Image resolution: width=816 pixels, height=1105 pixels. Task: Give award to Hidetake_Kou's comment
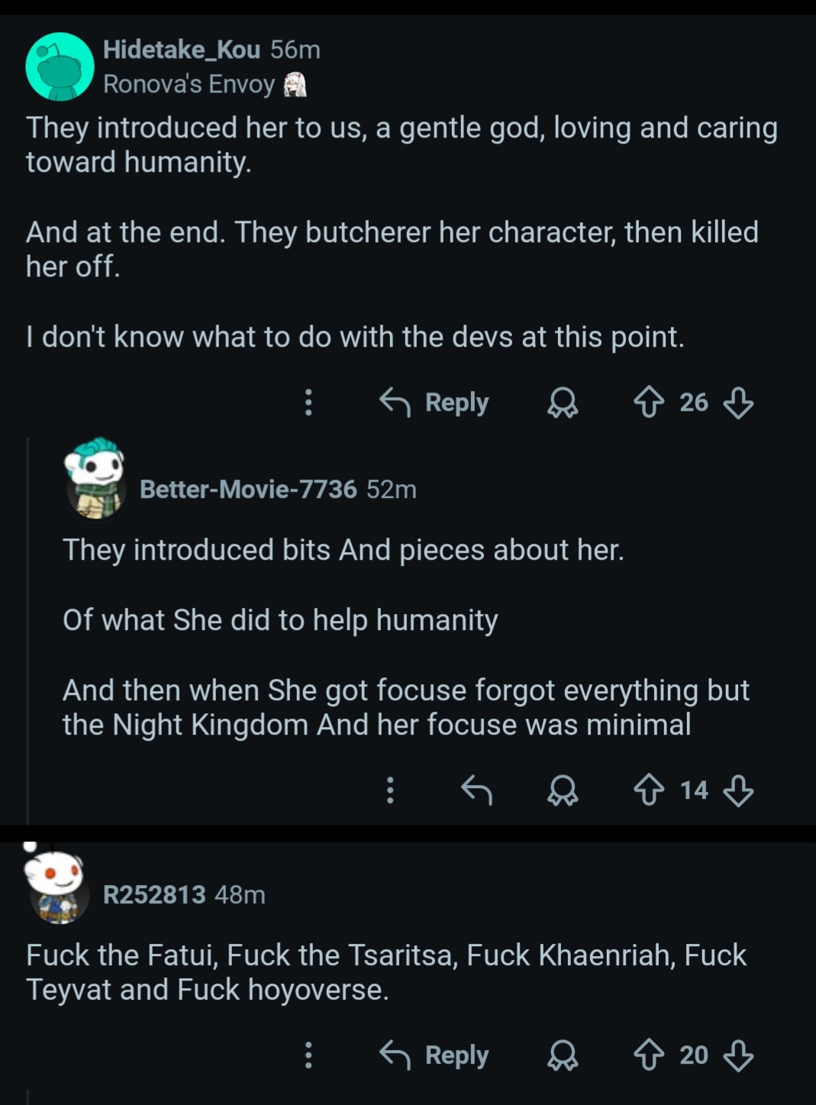click(x=563, y=402)
